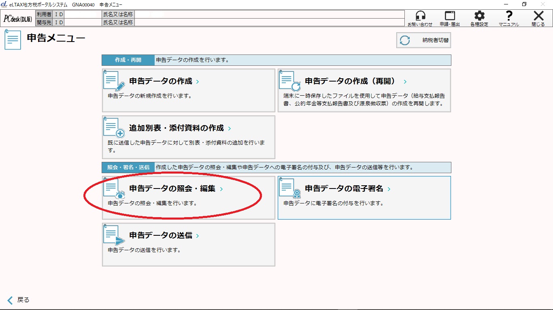
Task: Click the 申告データの照会・編集 eye document icon
Action: tap(114, 189)
